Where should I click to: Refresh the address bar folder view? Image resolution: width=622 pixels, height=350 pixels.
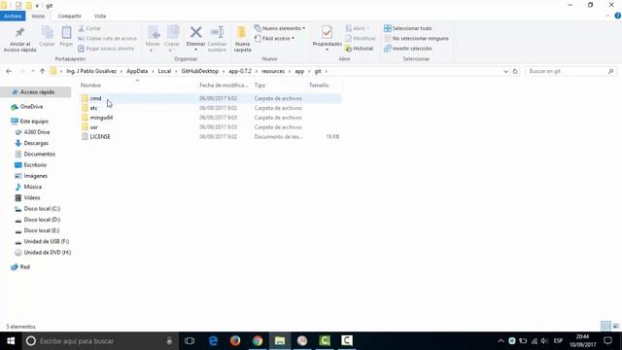pyautogui.click(x=515, y=71)
